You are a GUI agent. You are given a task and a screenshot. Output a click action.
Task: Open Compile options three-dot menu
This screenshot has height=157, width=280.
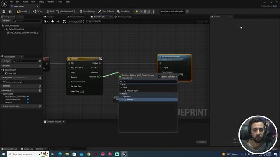pyautogui.click(x=29, y=11)
